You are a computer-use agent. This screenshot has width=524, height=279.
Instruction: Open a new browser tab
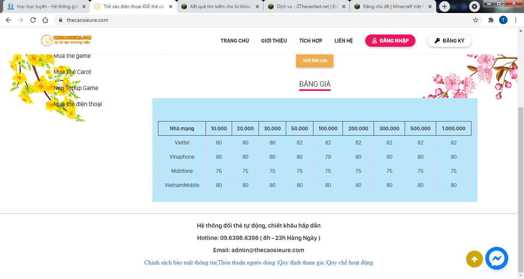[x=445, y=7]
